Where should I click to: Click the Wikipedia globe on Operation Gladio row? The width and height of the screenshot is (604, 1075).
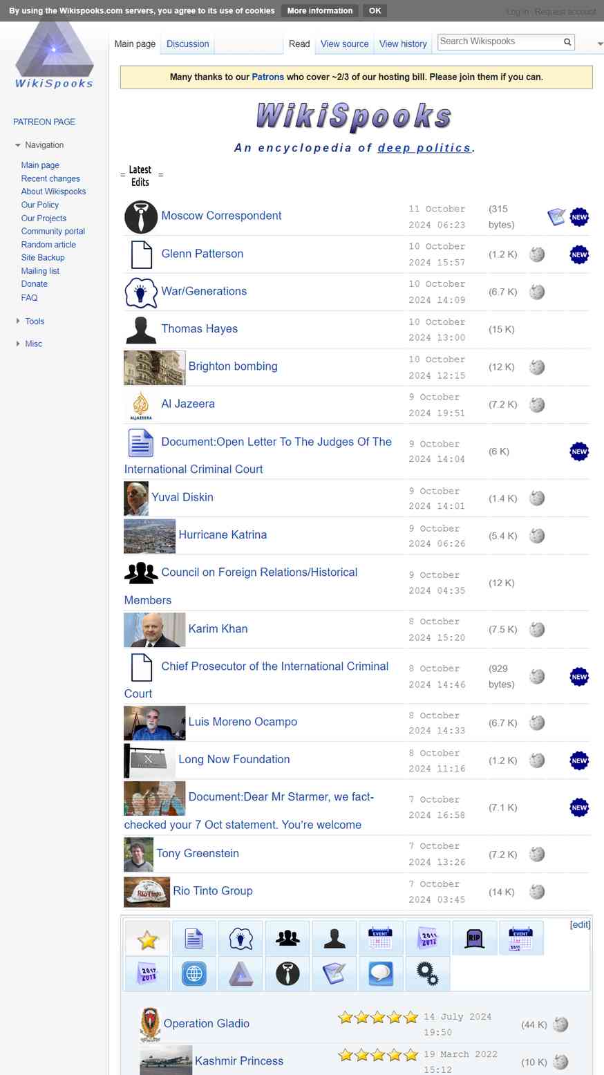pyautogui.click(x=560, y=1025)
